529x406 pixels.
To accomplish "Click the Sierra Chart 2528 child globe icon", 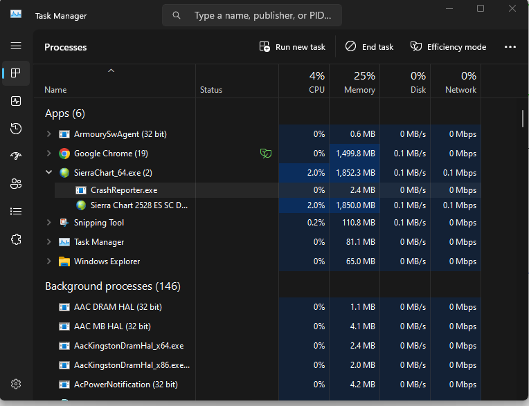I will click(81, 205).
